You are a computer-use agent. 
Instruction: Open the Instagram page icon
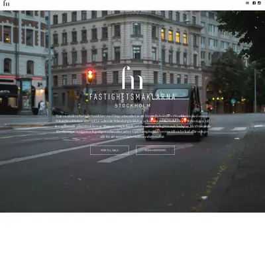point(260,3)
